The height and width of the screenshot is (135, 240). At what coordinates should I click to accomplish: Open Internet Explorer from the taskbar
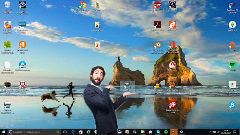click(88, 132)
